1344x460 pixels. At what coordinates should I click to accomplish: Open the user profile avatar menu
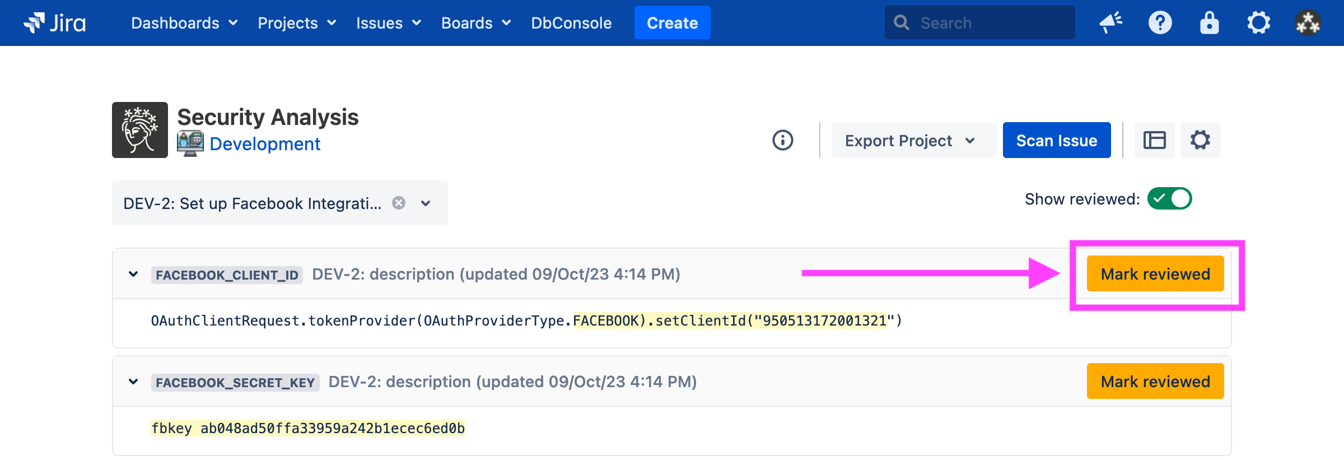pyautogui.click(x=1308, y=23)
